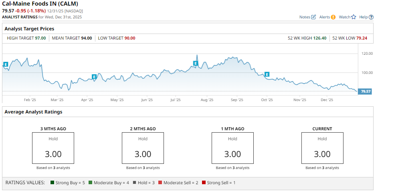Toggle the Watch star icon
The image size is (394, 195).
pos(354,17)
